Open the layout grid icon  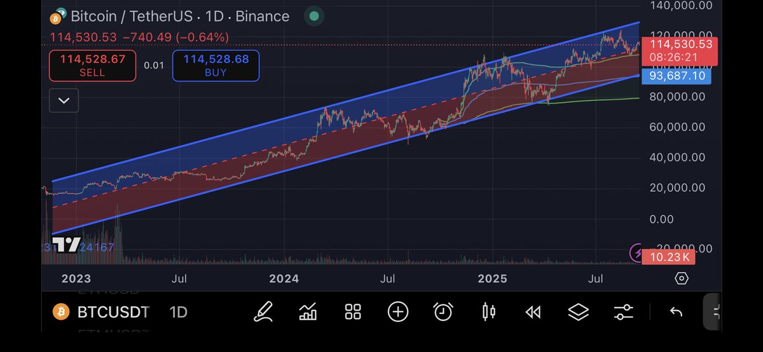(353, 312)
